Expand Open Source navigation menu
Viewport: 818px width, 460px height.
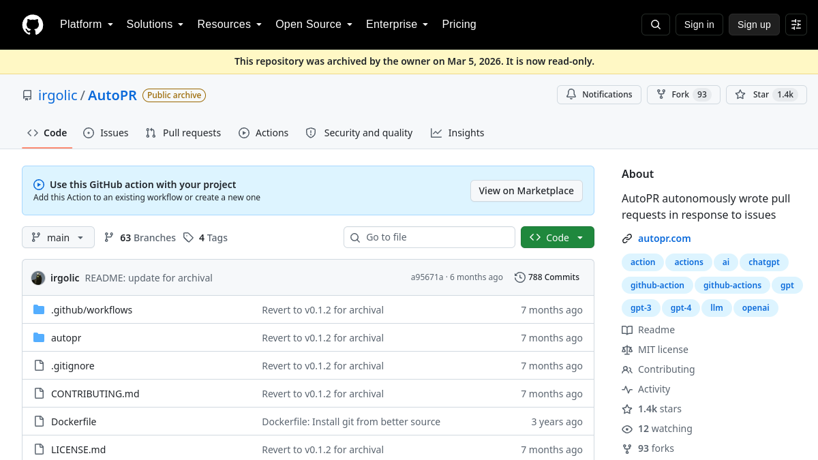coord(314,25)
